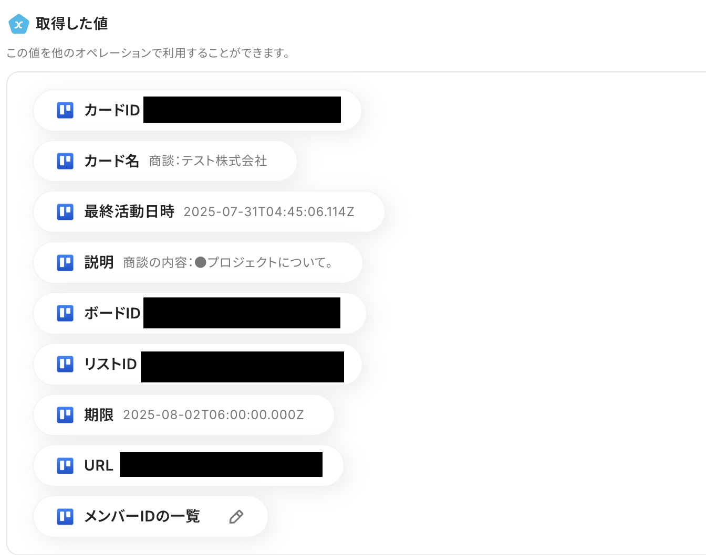Click the Trello icon beside カード名

[65, 161]
